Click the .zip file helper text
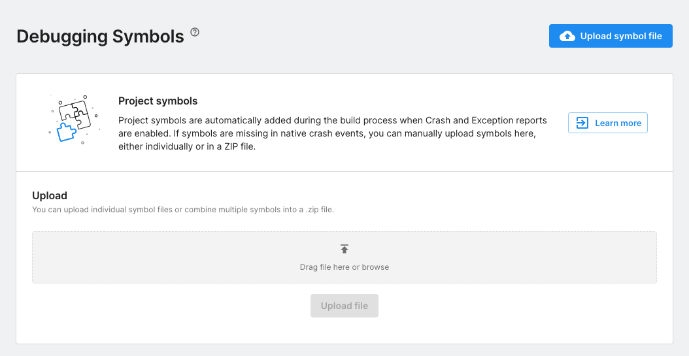689x356 pixels. (183, 210)
